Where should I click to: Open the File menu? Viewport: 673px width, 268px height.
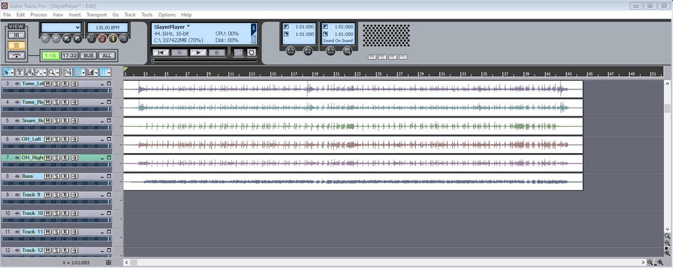[7, 14]
